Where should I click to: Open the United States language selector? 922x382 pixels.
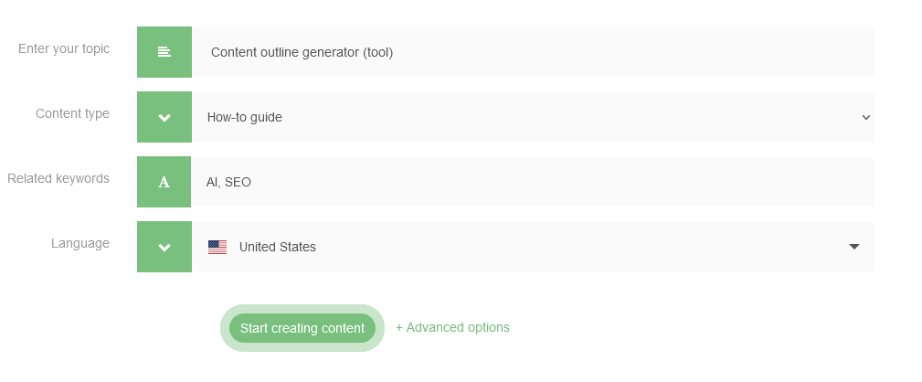[533, 247]
